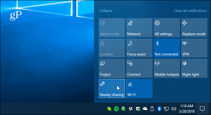Click Safely Remove Hardware USB icon
The height and width of the screenshot is (115, 211).
pos(152,109)
